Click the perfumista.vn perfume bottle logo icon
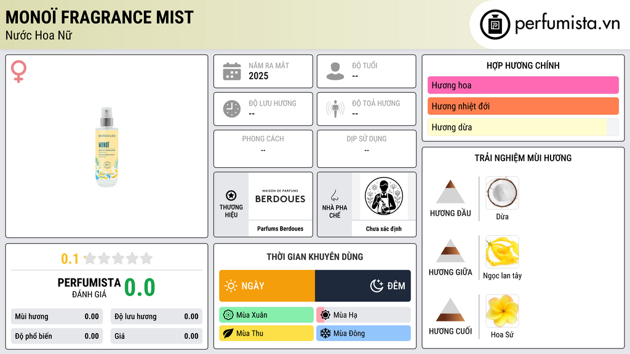 (495, 25)
